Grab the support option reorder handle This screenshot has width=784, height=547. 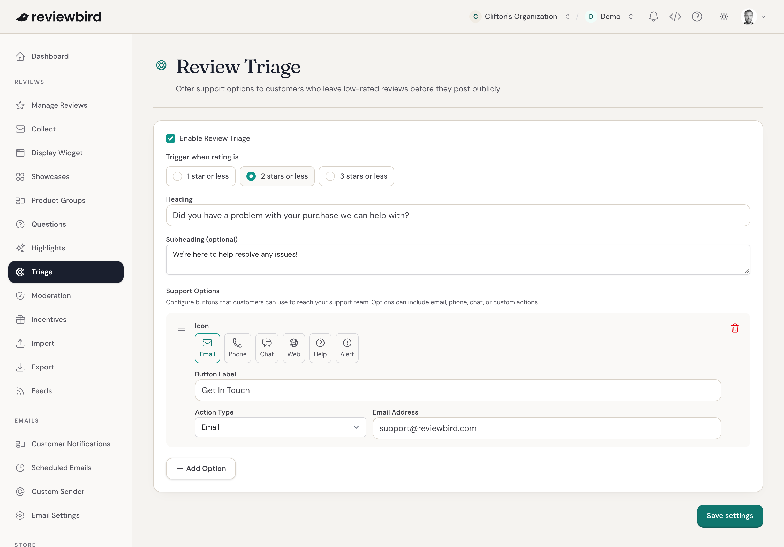tap(181, 328)
